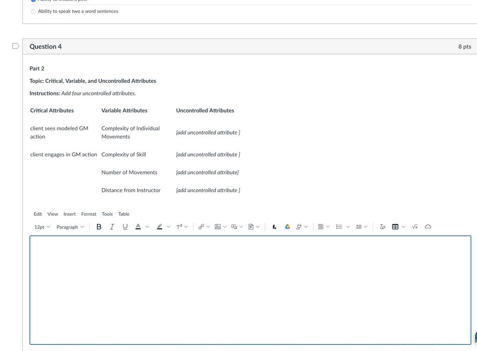Viewport: 477px width, 351px height.
Task: Expand list options arrow
Action: [348, 227]
